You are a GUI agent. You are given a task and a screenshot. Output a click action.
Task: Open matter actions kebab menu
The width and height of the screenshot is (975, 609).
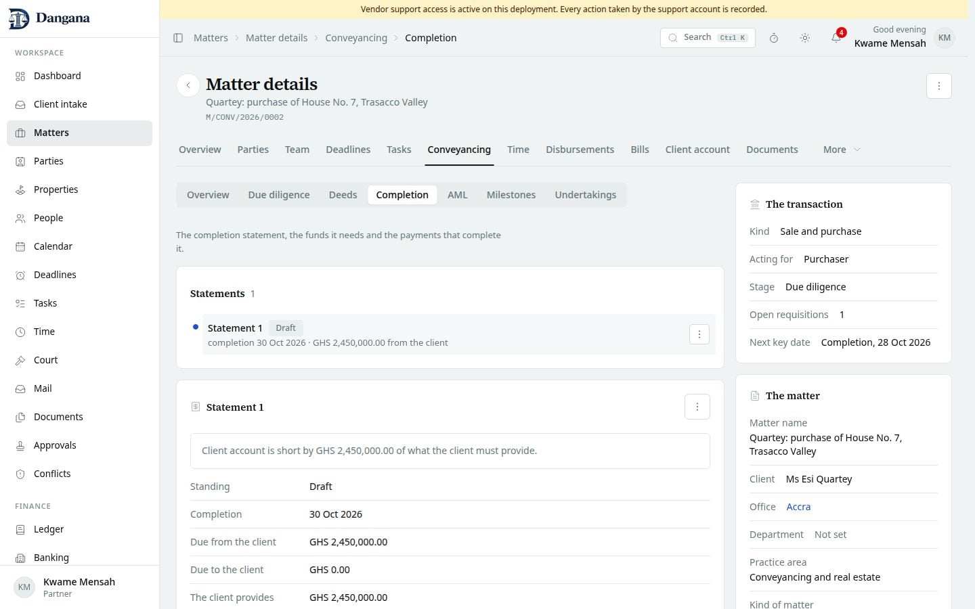[x=939, y=86]
